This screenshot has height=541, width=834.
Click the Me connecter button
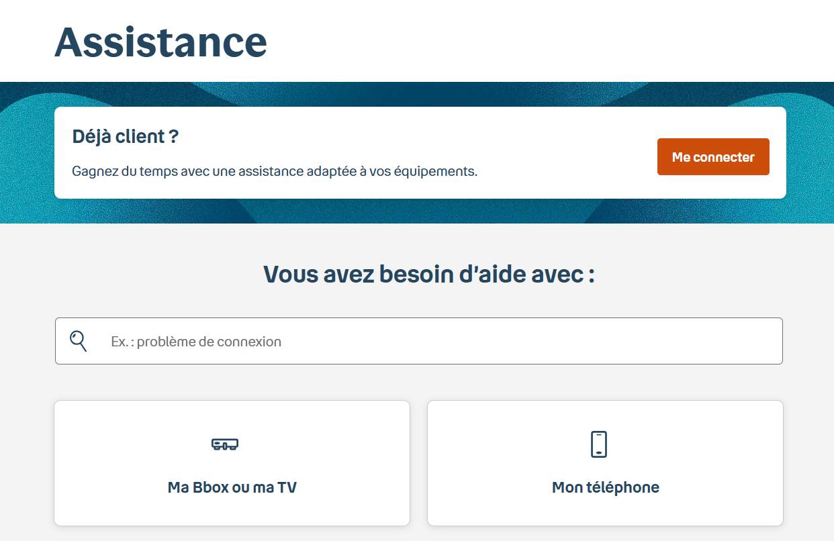coord(713,156)
